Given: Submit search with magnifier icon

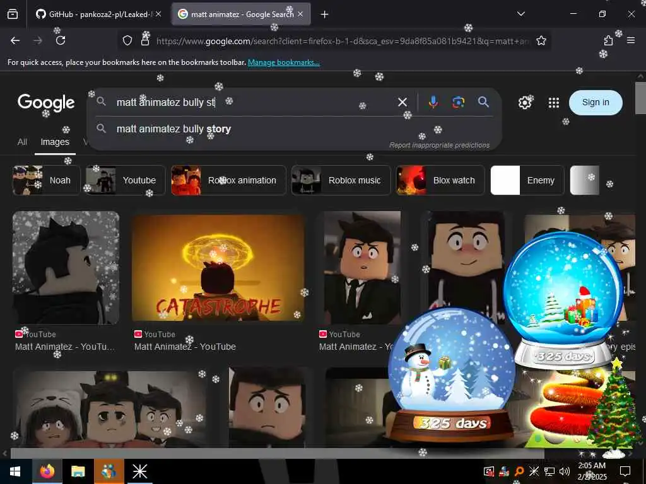Looking at the screenshot, I should 484,102.
